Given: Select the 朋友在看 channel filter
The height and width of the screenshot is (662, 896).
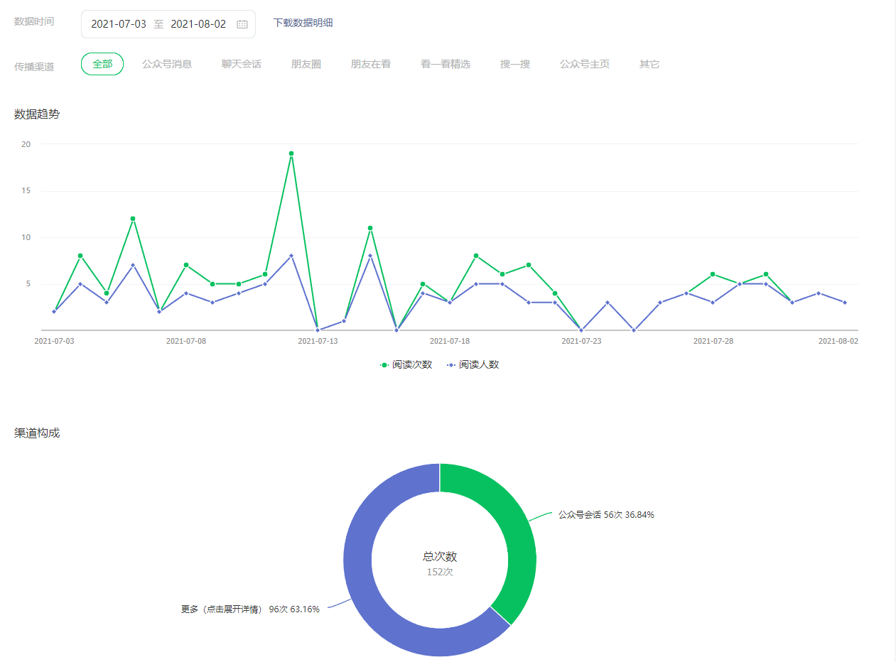Looking at the screenshot, I should point(371,64).
